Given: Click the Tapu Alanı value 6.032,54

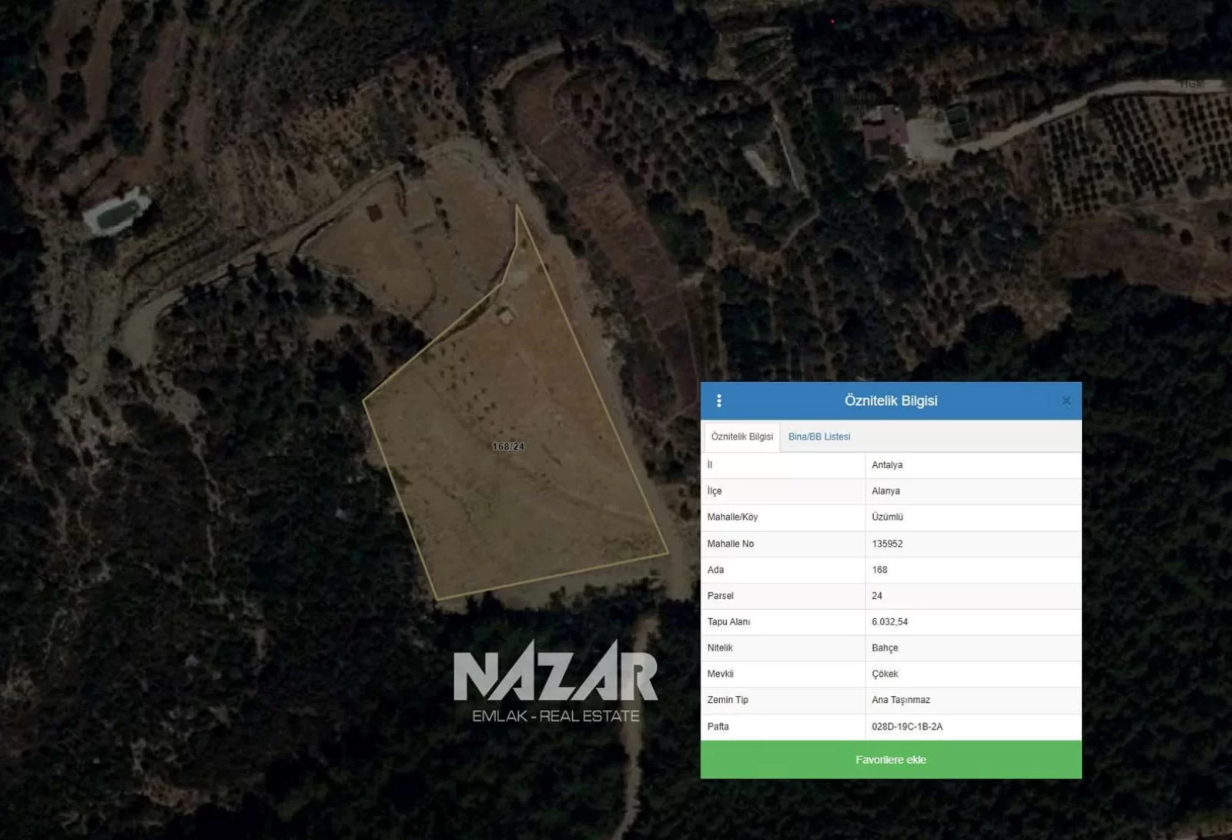Looking at the screenshot, I should point(889,622).
